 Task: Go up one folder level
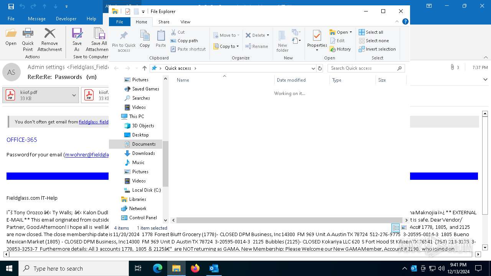tap(144, 68)
